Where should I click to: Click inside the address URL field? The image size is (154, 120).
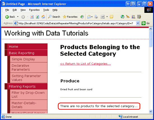(76, 23)
